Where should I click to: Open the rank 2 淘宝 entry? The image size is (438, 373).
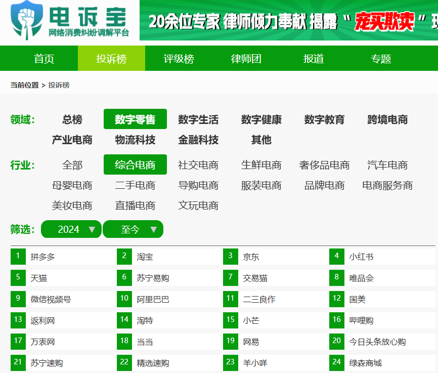coord(169,257)
